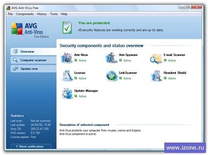The width and height of the screenshot is (208, 155).
Task: Click the E-mail Scanner label text
Action: pos(174,55)
